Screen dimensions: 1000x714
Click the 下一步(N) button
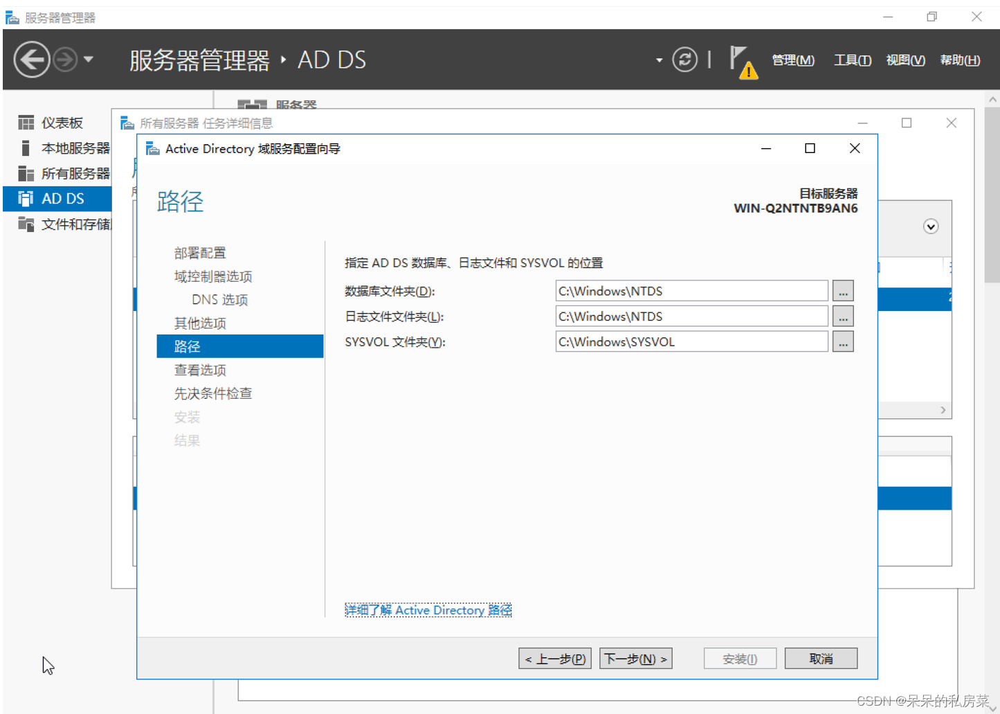pyautogui.click(x=636, y=659)
